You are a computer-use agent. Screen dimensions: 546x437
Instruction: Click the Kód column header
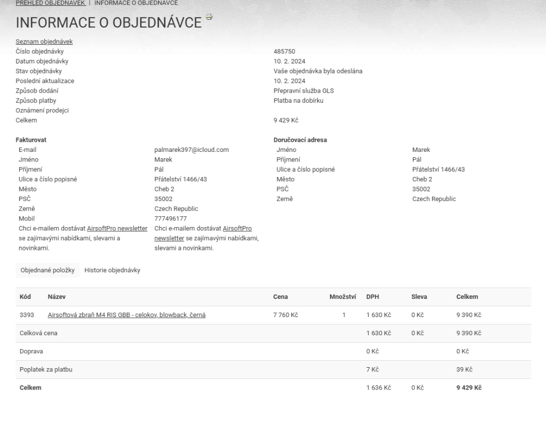pos(25,297)
